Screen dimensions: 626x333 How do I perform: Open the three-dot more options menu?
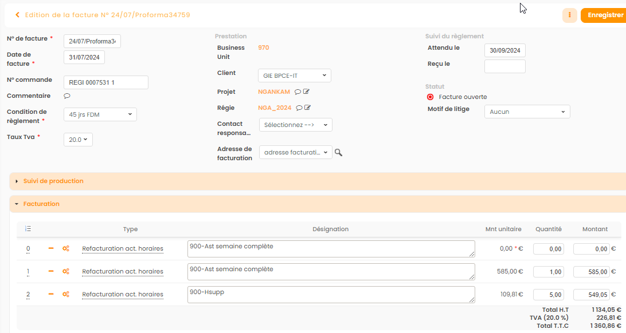[569, 15]
